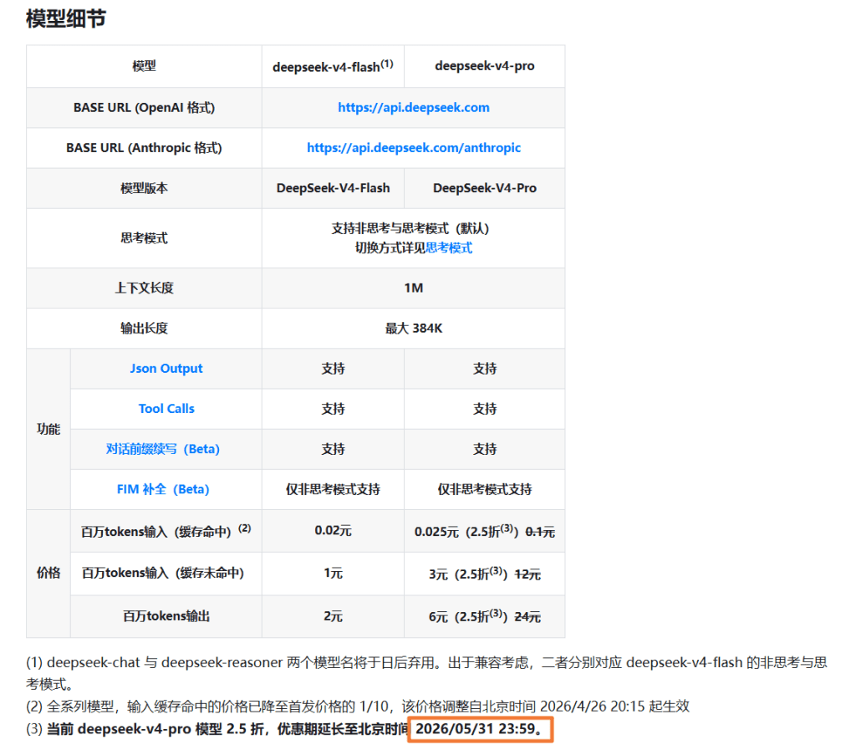The width and height of the screenshot is (856, 750).
Task: Select the 价格 row group label
Action: (x=47, y=574)
